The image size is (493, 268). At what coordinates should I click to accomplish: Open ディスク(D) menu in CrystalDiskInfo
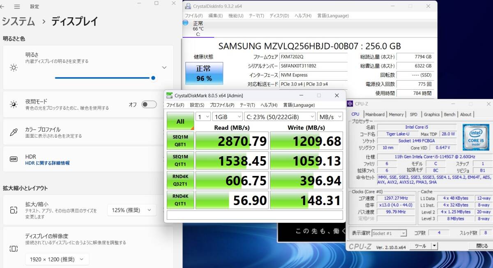[x=279, y=16]
